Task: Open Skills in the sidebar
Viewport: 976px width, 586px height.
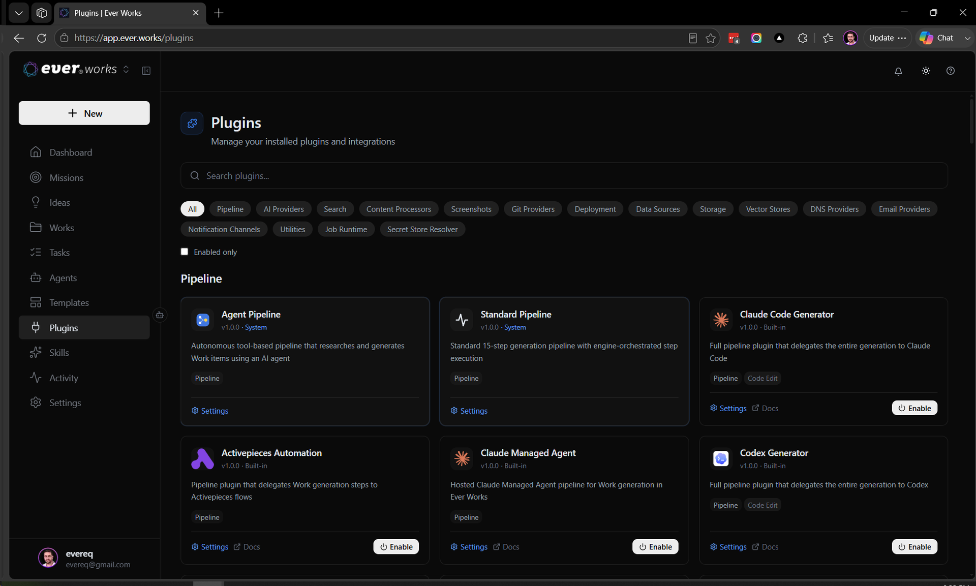Action: tap(84, 353)
